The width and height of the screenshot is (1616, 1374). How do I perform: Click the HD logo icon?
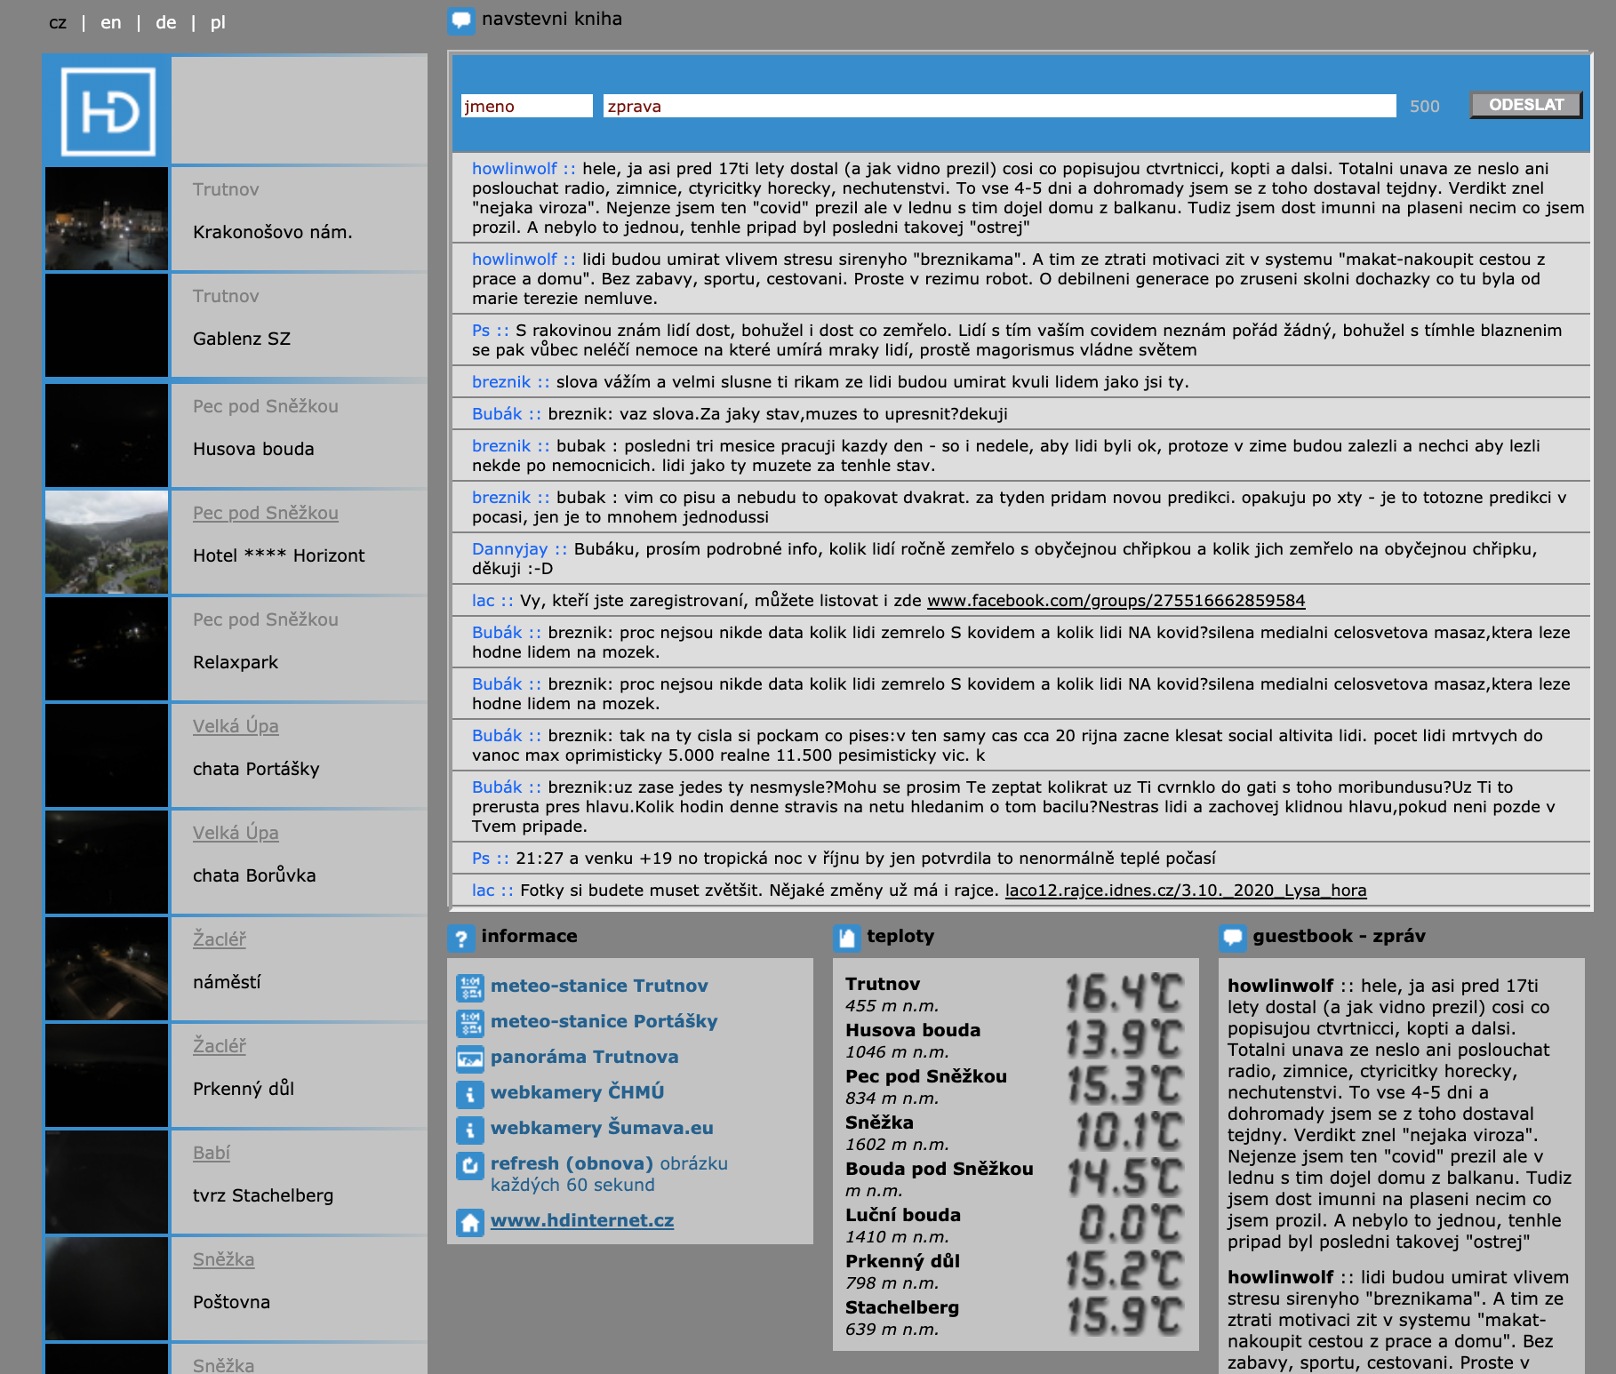click(x=108, y=112)
